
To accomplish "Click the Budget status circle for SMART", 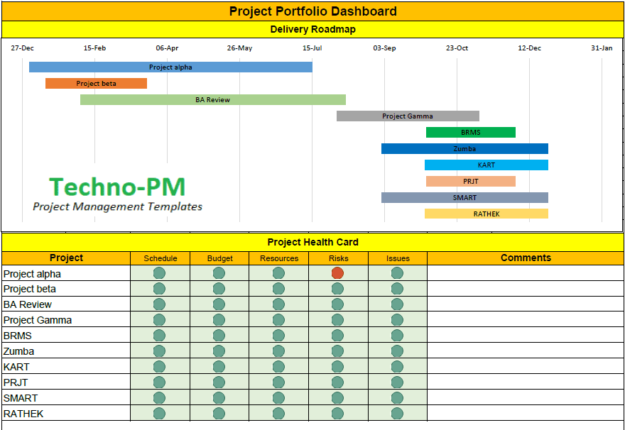I will [219, 398].
